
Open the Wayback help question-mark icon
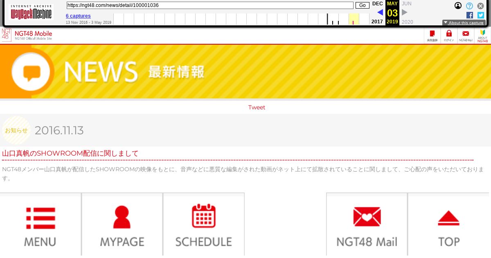click(x=469, y=6)
